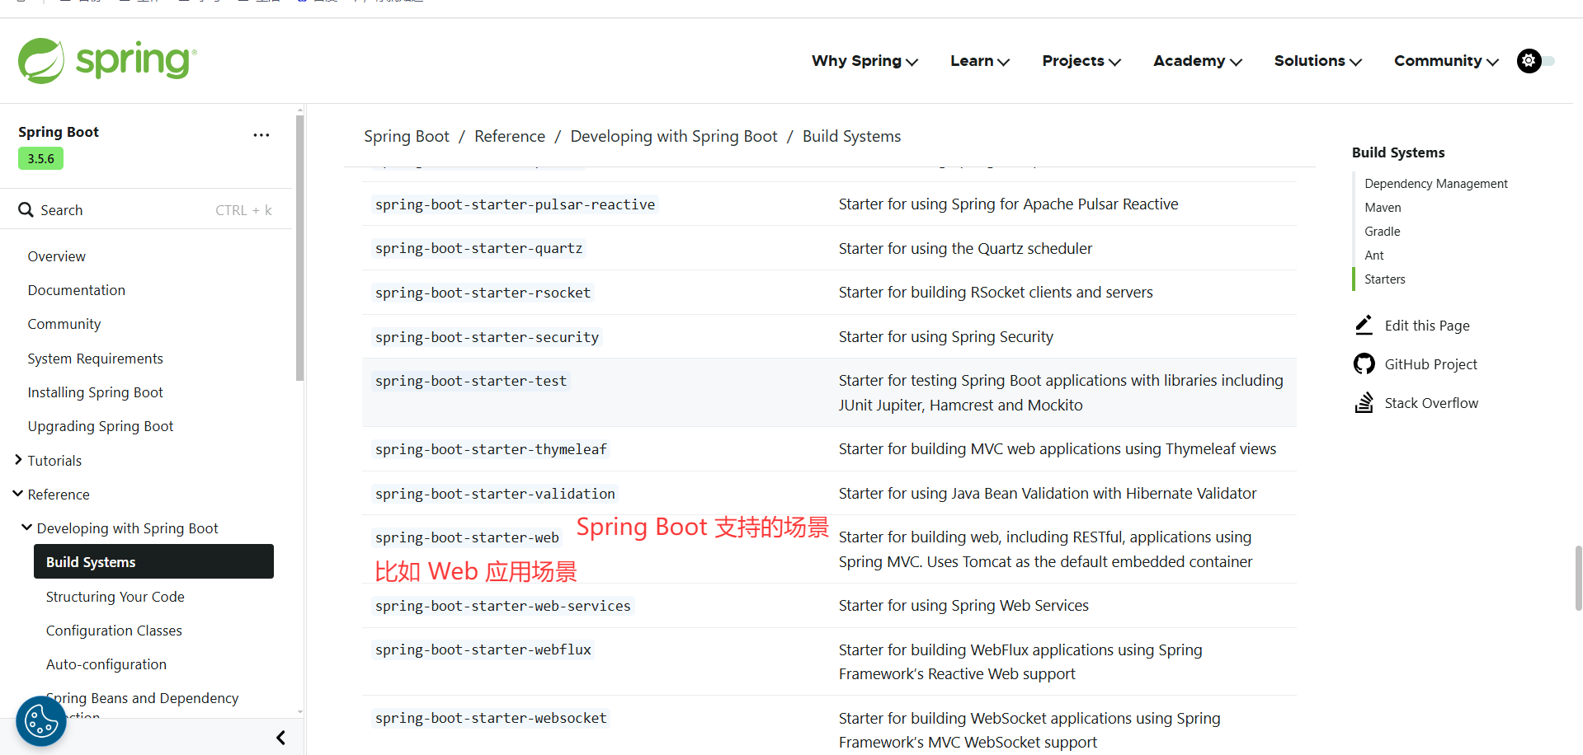Go to Installing Spring Boot page
Image resolution: width=1583 pixels, height=755 pixels.
pos(96,392)
